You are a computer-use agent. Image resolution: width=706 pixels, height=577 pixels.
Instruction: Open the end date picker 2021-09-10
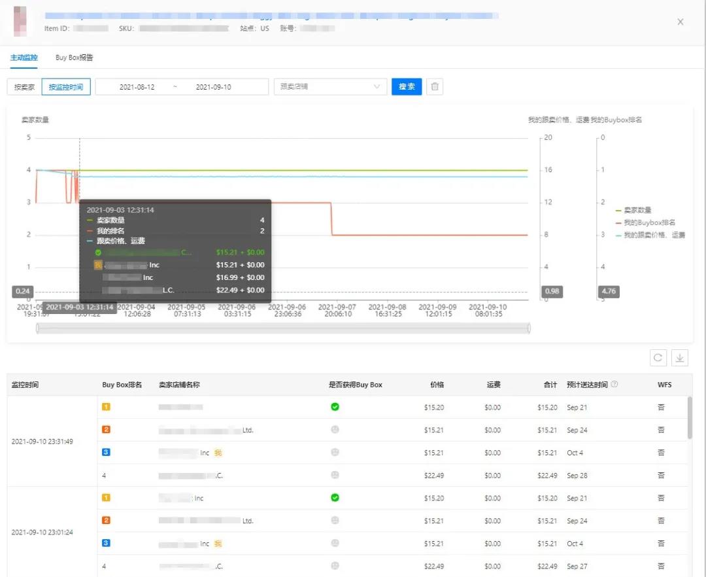tap(214, 87)
